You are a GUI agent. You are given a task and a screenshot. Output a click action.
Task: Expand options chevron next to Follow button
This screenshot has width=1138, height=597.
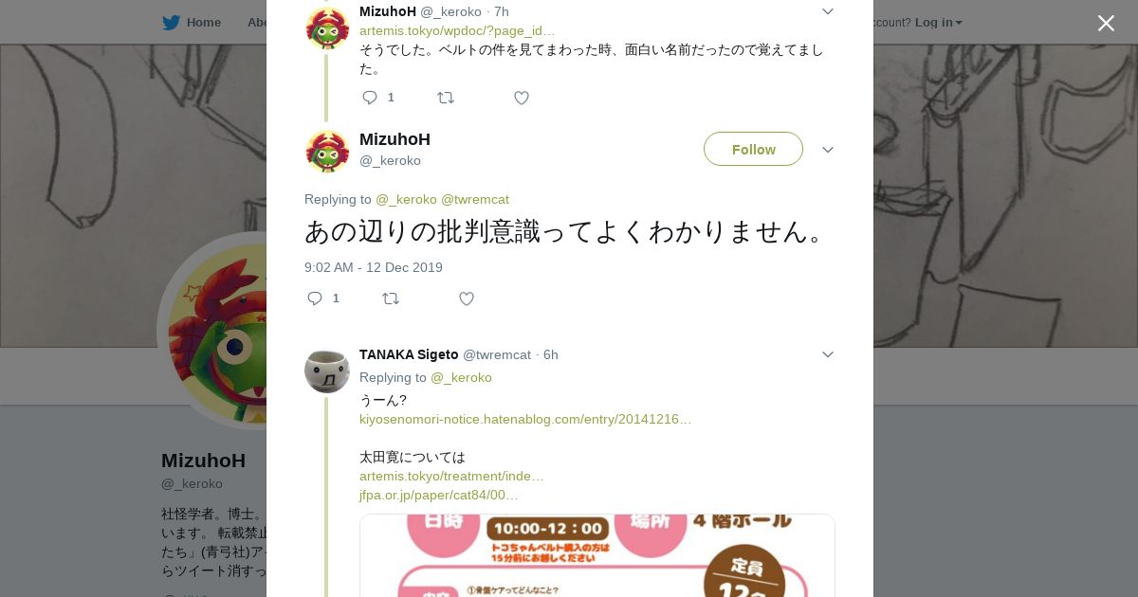point(828,150)
